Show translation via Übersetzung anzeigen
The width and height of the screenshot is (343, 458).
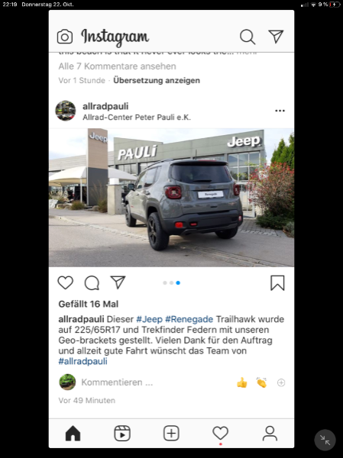(157, 80)
